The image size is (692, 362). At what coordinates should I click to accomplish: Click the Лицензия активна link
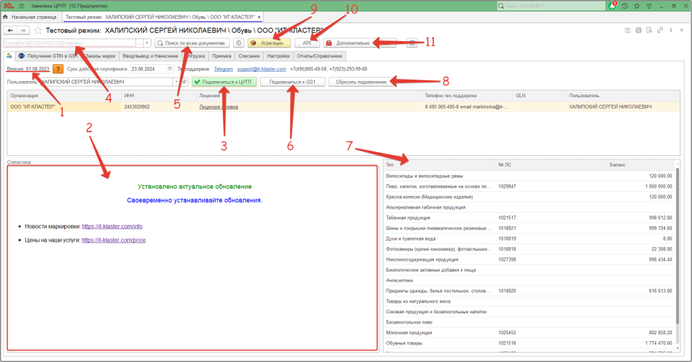pos(218,107)
